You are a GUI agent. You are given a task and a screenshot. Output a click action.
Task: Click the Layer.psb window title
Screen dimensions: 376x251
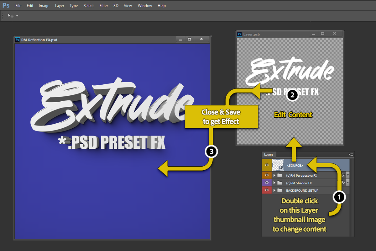coord(252,34)
